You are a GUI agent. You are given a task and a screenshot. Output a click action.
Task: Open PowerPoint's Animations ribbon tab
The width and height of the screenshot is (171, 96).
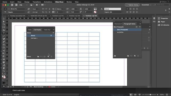48,2
